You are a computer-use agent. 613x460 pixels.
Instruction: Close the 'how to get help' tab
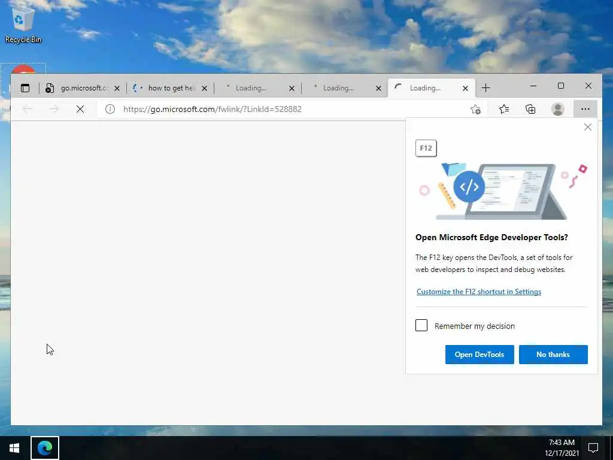coord(205,89)
